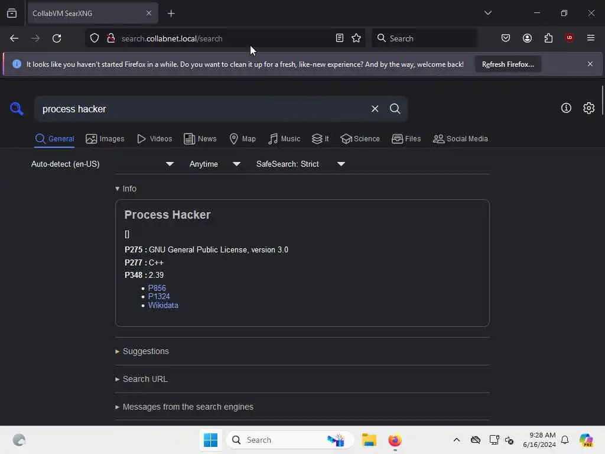605x454 pixels.
Task: Open a new tab with plus icon
Action: click(171, 14)
